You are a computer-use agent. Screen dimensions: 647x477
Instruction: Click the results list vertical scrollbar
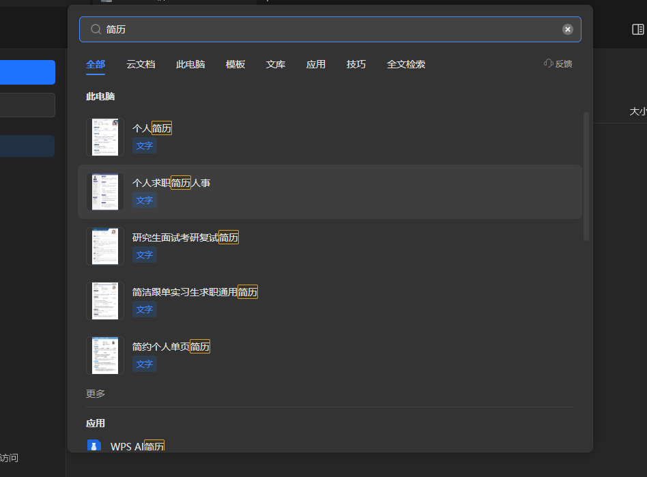[x=586, y=176]
